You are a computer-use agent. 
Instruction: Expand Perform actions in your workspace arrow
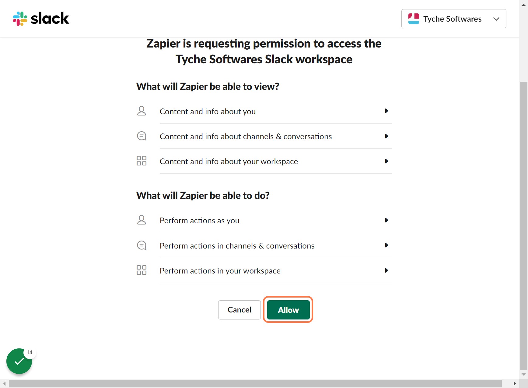pos(386,270)
